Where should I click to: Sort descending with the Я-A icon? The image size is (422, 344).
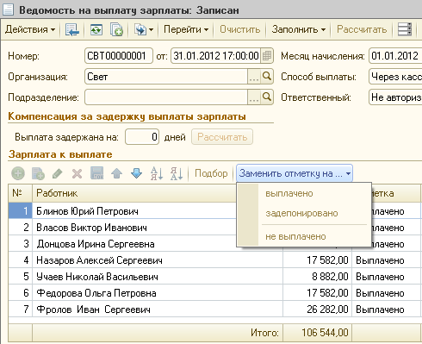pos(177,173)
